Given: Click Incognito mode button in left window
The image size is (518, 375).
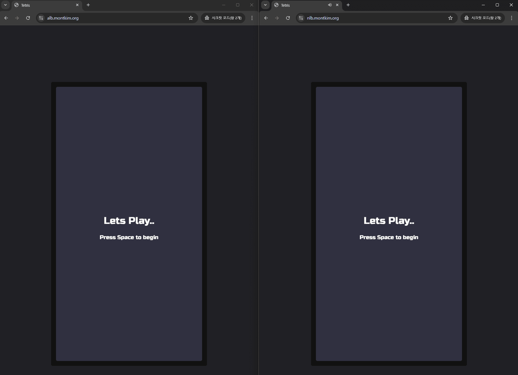Looking at the screenshot, I should tap(223, 18).
